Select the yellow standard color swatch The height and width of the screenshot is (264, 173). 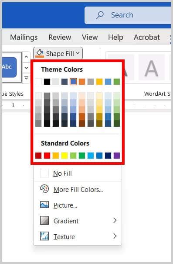[64, 156]
